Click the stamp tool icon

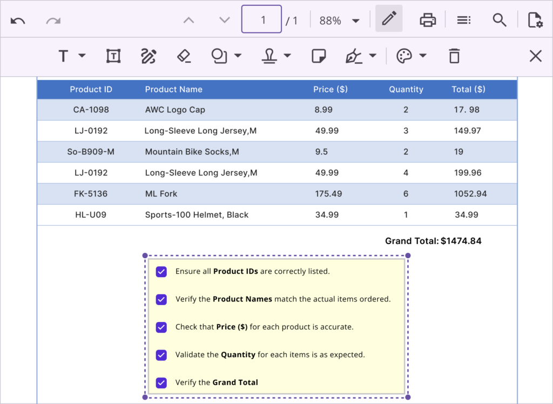coord(271,56)
